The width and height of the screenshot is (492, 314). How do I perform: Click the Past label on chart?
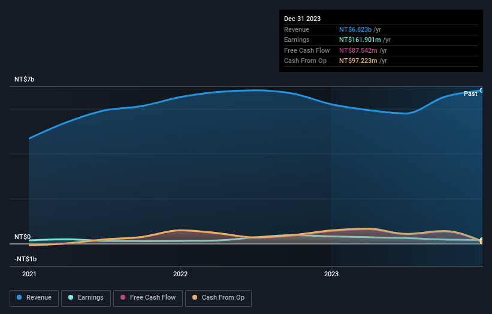point(470,94)
